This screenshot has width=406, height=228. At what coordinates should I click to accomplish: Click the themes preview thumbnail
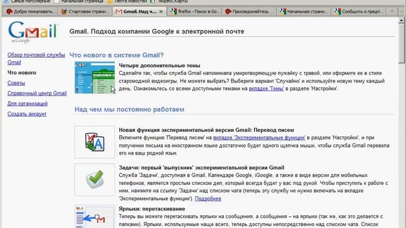95,77
